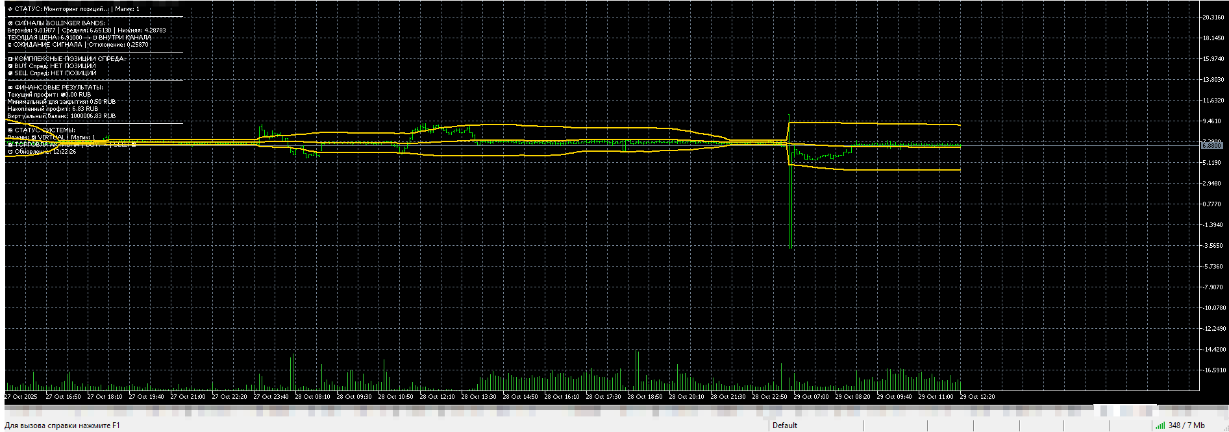Click the connection signal bars icon in status bar
The height and width of the screenshot is (432, 1229).
pyautogui.click(x=1160, y=426)
